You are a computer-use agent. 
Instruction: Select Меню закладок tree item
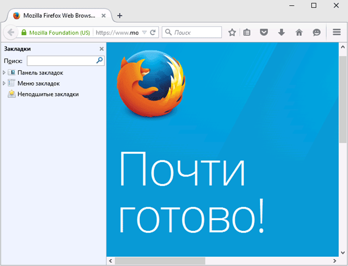click(39, 83)
